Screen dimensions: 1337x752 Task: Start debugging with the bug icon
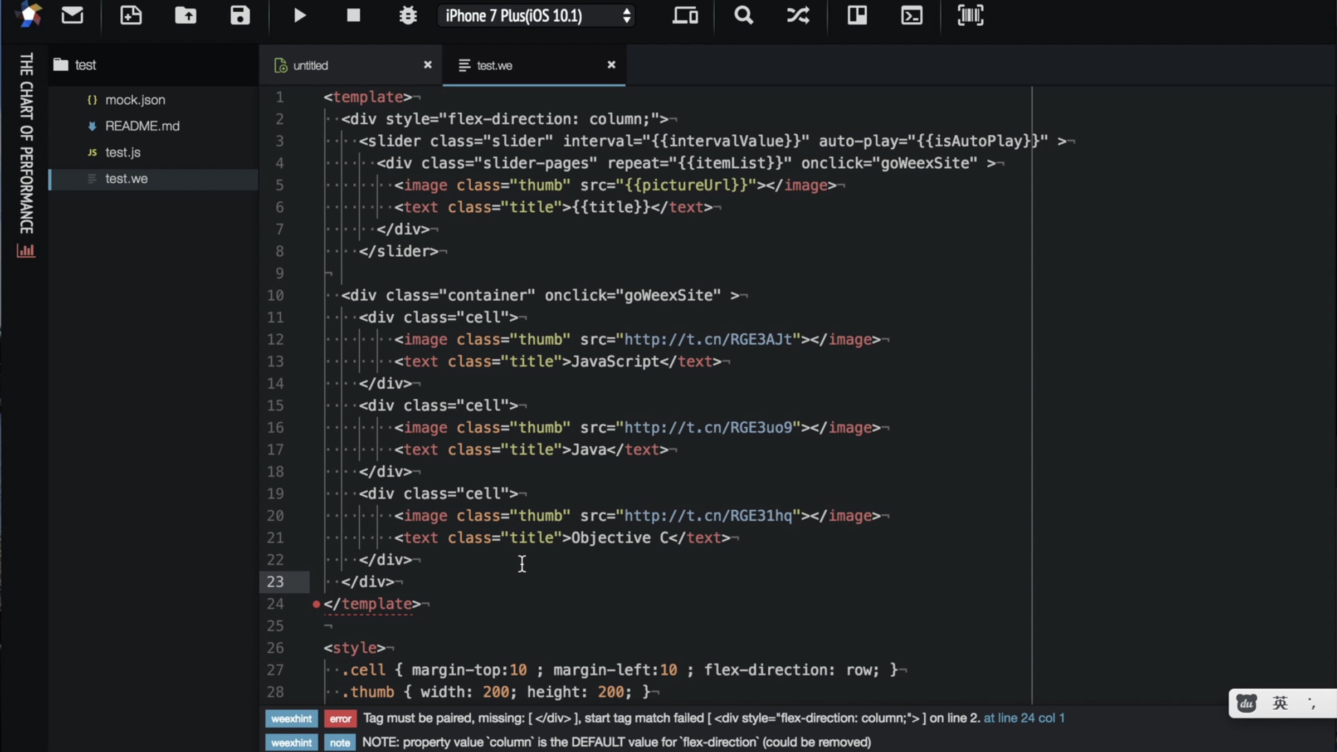coord(408,15)
